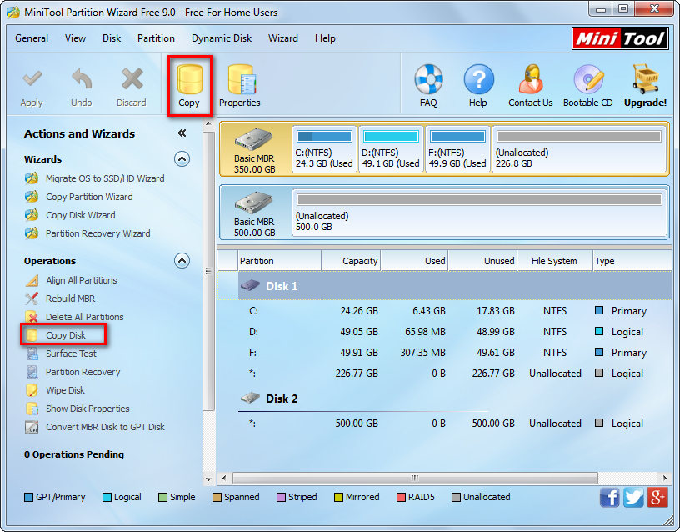Image resolution: width=680 pixels, height=532 pixels.
Task: Click the Copy disk toolbar icon
Action: tap(189, 79)
